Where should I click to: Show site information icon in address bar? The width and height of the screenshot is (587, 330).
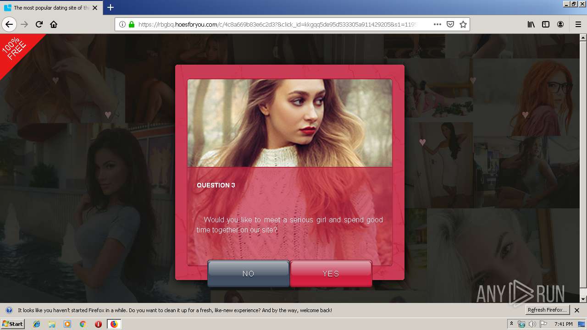click(x=122, y=24)
